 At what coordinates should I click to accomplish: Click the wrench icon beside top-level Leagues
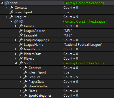11,17
